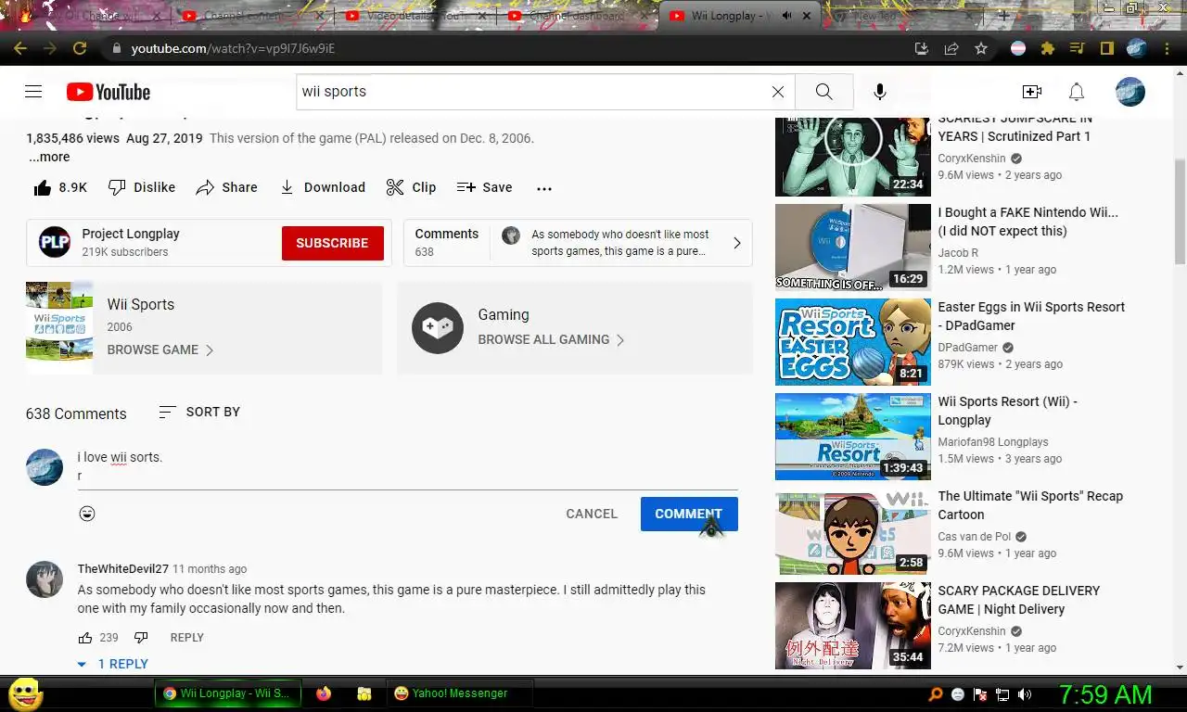Switch to the Channel content tab
This screenshot has height=712, width=1187.
point(252,16)
